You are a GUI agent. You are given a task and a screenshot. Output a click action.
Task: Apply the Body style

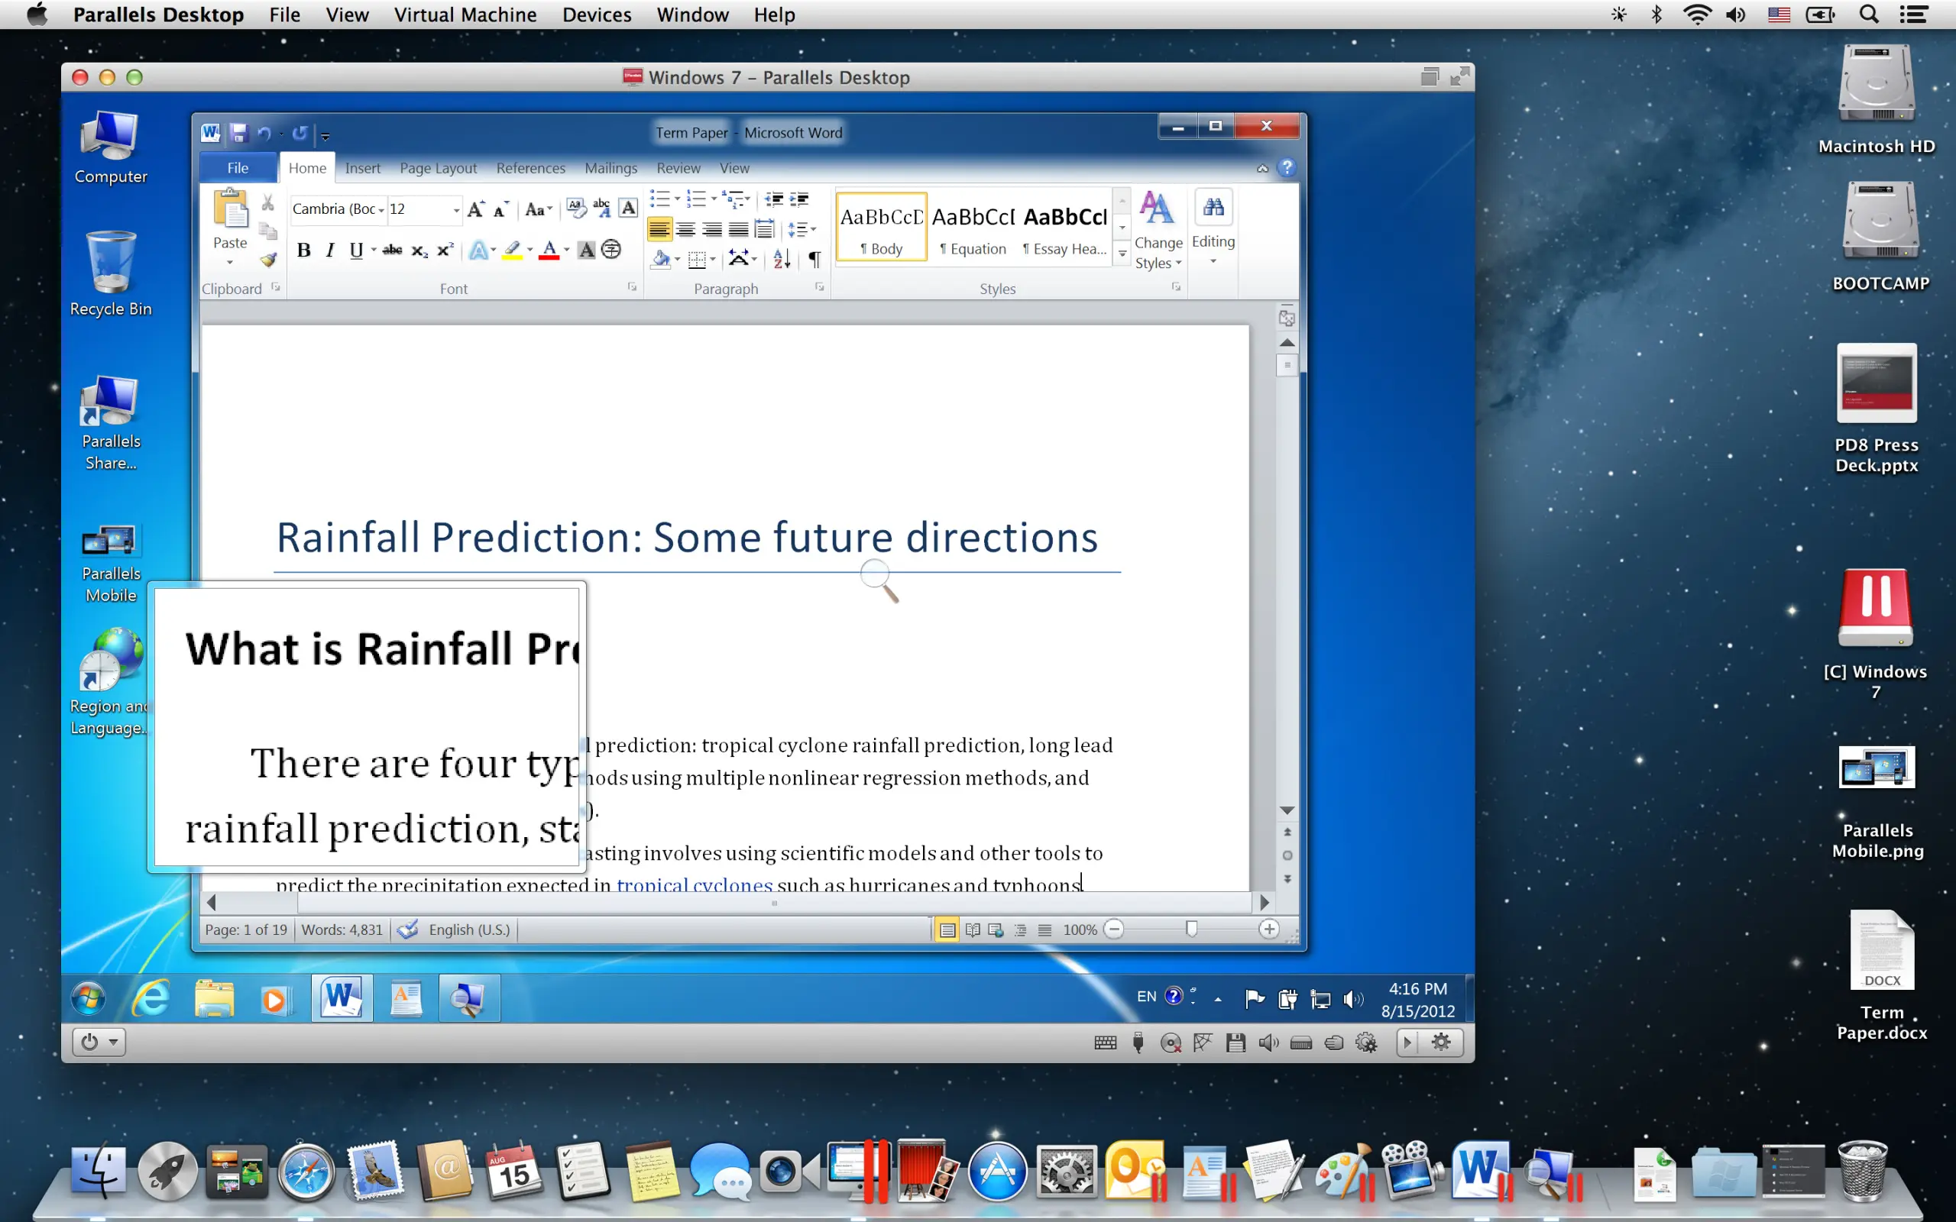(x=881, y=227)
